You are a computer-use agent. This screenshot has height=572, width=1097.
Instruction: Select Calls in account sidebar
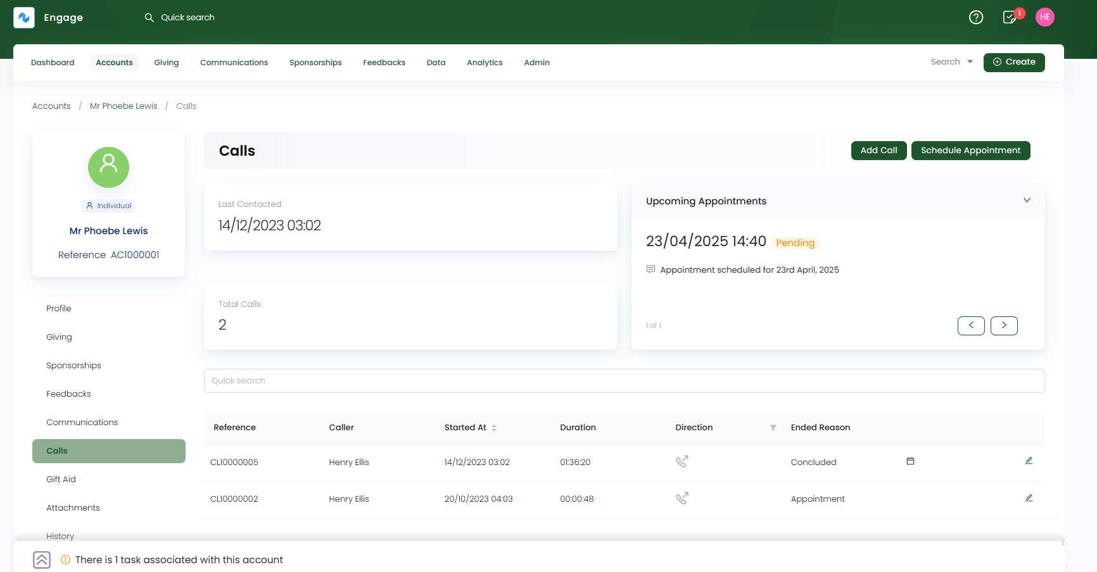point(108,451)
